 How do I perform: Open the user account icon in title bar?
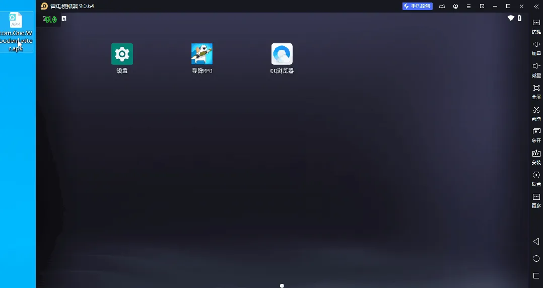[455, 6]
